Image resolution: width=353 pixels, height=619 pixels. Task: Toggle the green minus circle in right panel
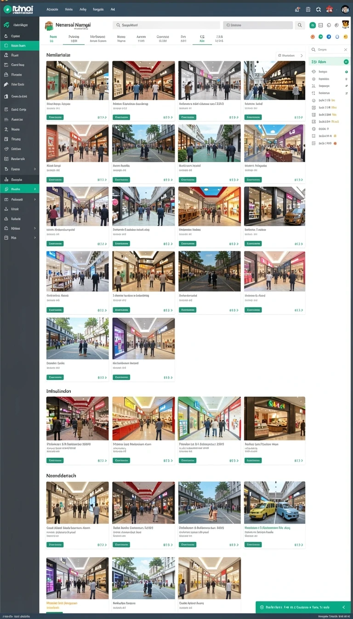coord(346,62)
